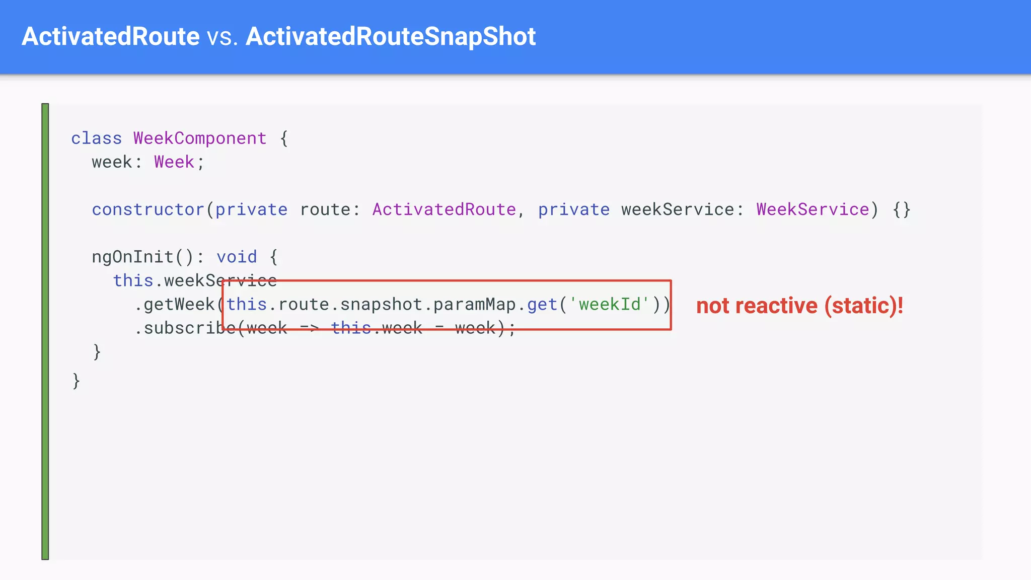This screenshot has width=1031, height=580.
Task: Click 'this.route.snapshot.paramMap' inside the getWeek call
Action: [371, 305]
